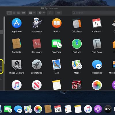Viewport: 115px width, 115px height.
Task: Select the Mail stamp icon in Finder
Action: pos(57,64)
